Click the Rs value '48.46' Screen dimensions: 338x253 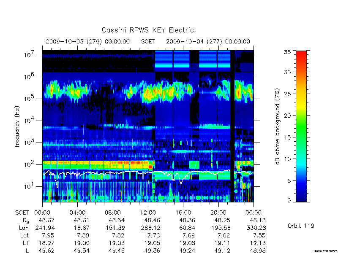point(152,220)
